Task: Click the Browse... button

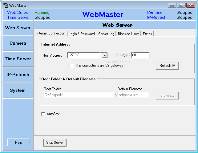Action: 167,95
